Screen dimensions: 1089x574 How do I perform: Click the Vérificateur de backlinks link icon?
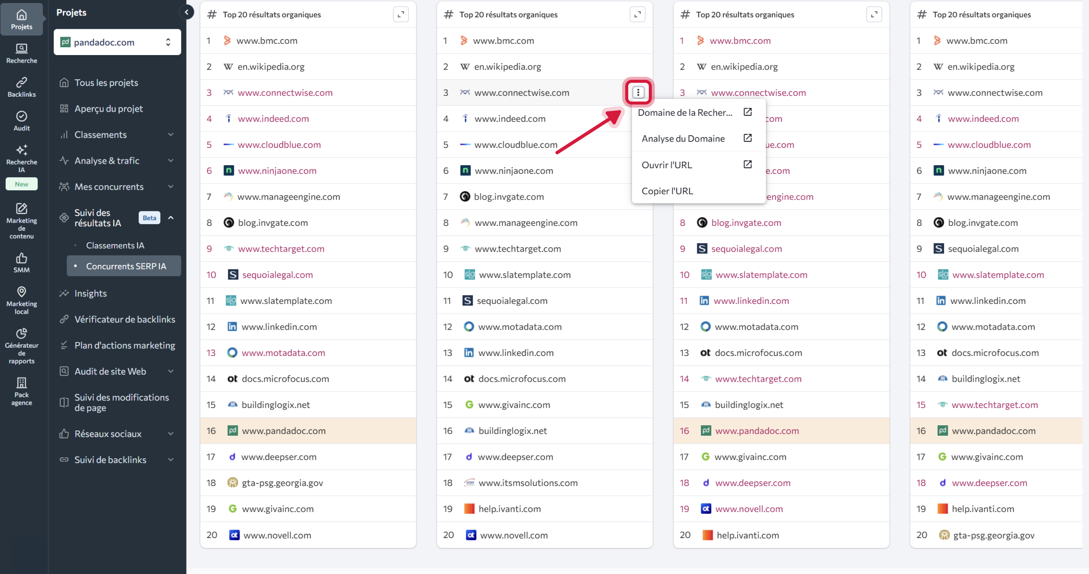(x=64, y=319)
